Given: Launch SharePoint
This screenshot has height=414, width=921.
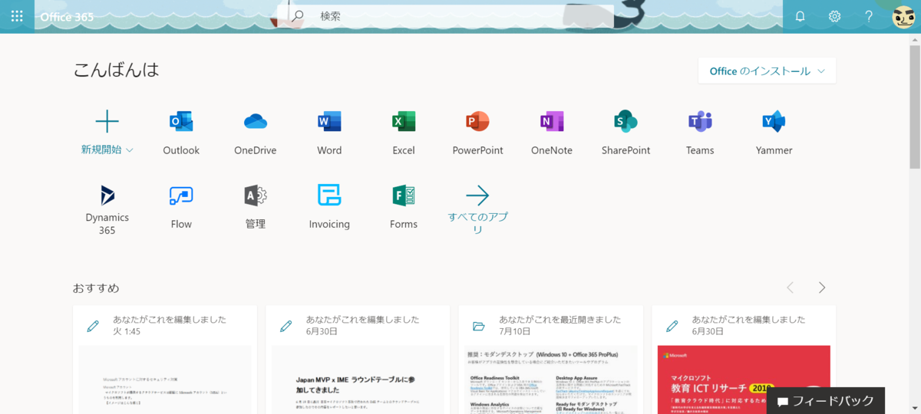Looking at the screenshot, I should click(x=626, y=133).
